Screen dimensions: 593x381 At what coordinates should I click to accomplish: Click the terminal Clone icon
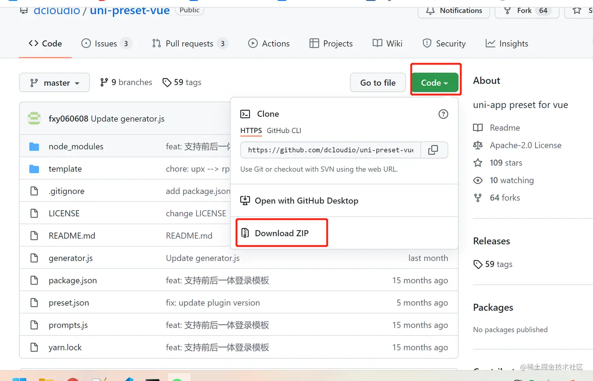(245, 114)
